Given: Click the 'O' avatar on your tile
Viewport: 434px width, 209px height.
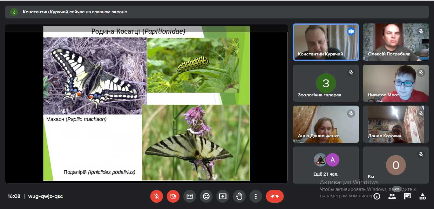Looking at the screenshot, I should click(396, 165).
